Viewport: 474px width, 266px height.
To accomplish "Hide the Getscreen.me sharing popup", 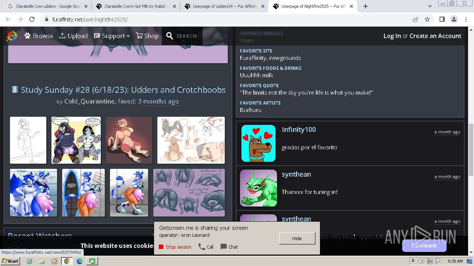I will (297, 238).
